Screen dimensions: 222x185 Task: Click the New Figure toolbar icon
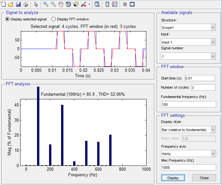(4, 5)
